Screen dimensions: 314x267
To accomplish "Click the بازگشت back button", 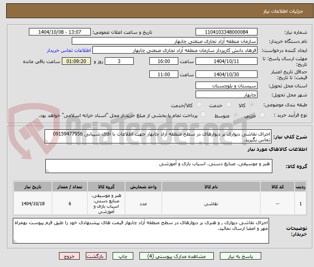I will coord(96,256).
